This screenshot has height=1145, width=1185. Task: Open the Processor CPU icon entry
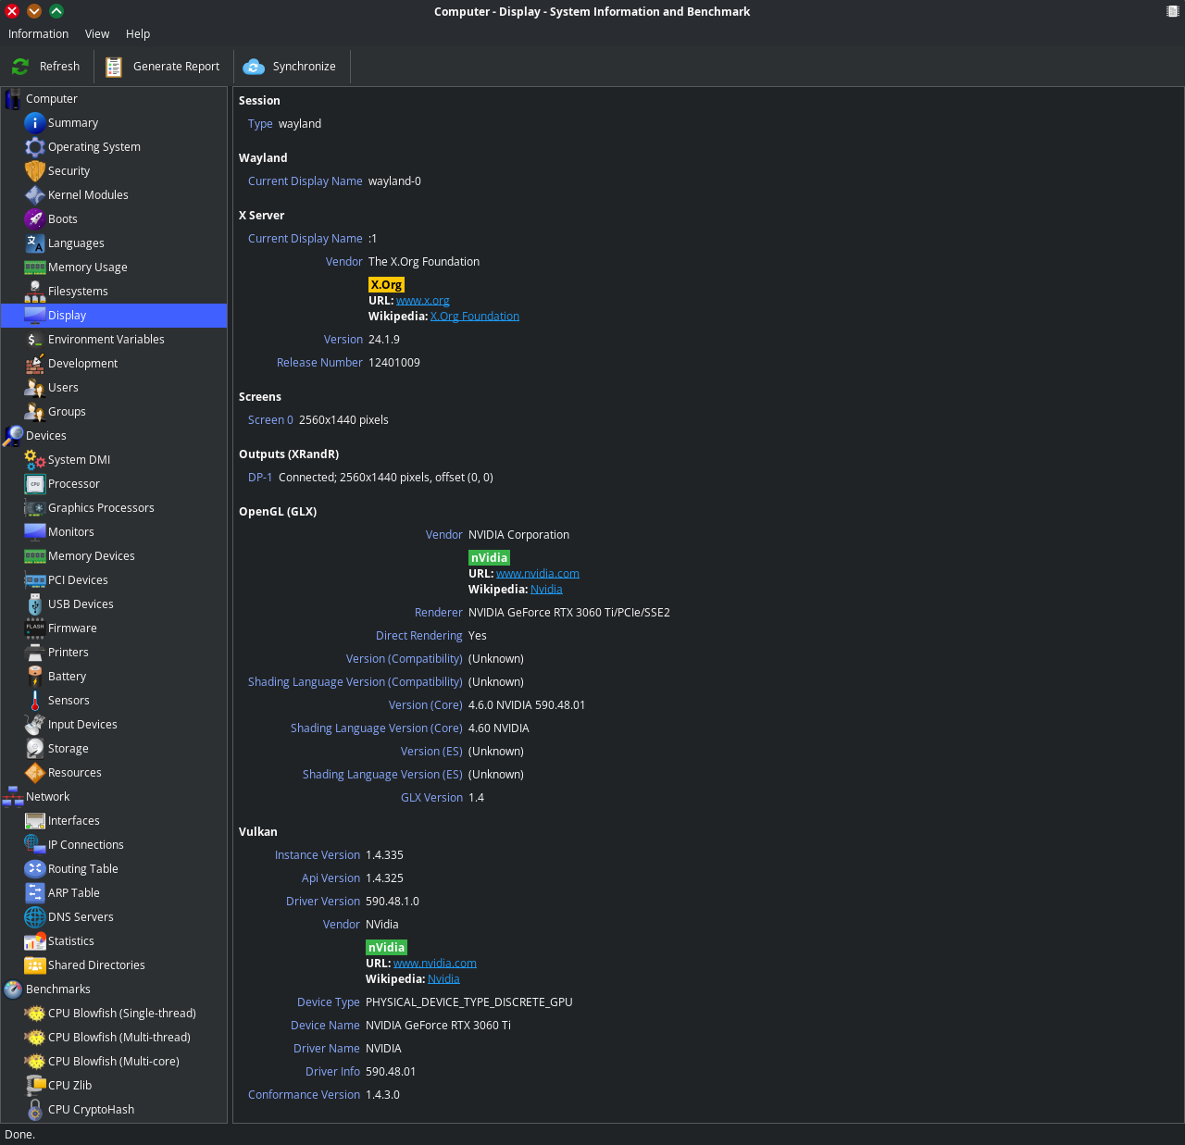pyautogui.click(x=35, y=484)
